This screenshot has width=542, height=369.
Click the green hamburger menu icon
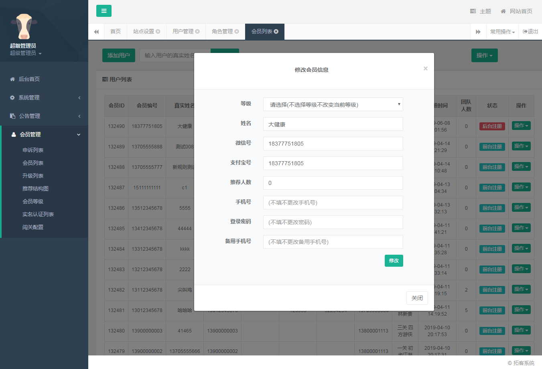104,11
